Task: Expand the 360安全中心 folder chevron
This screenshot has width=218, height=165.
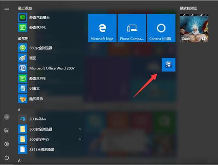Action: click(80, 139)
